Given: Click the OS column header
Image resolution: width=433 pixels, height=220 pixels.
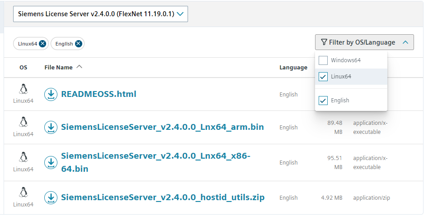Looking at the screenshot, I should [x=23, y=68].
